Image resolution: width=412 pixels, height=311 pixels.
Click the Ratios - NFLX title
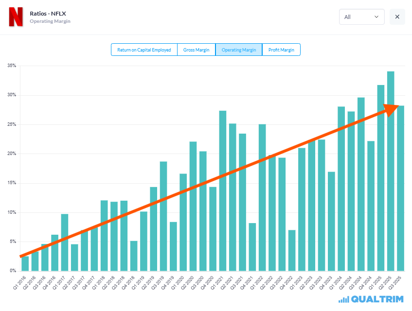click(x=48, y=14)
